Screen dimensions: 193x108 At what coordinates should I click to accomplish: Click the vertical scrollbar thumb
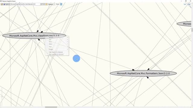point(192,30)
